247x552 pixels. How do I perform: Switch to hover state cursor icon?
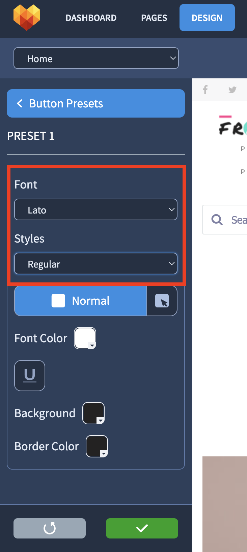[162, 301]
